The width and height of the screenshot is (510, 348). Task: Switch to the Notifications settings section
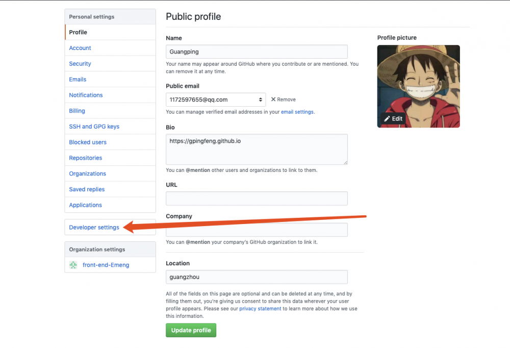[86, 95]
